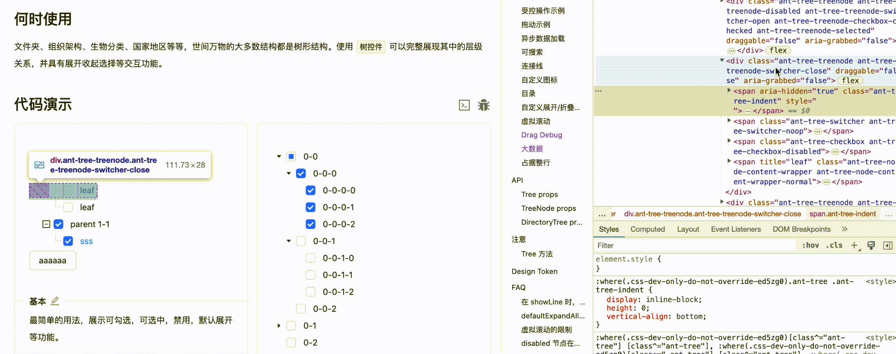The height and width of the screenshot is (354, 896).
Task: Select the 0-0-0-1 node label
Action: (338, 207)
